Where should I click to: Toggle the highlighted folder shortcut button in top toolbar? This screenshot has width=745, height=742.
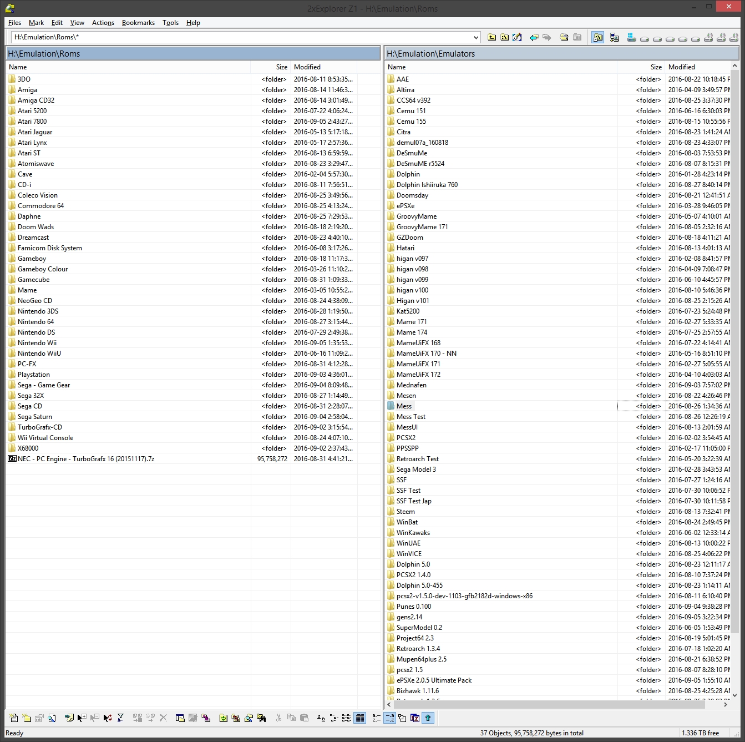(597, 37)
